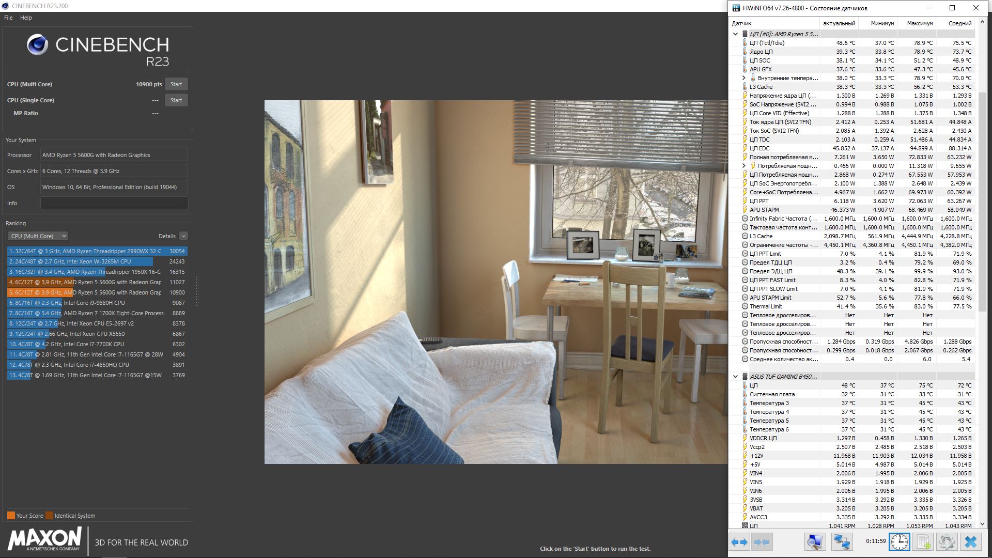
Task: Click thermometer icon beside L3 Cache temperature
Action: pyautogui.click(x=745, y=87)
